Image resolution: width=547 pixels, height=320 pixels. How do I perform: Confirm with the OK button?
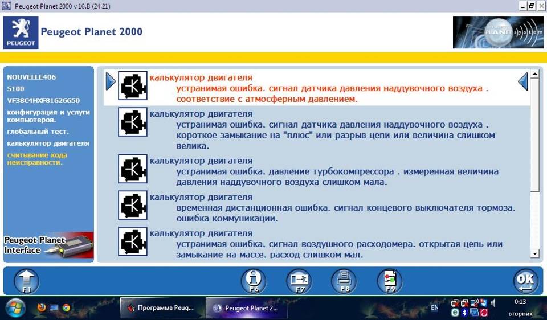525,281
